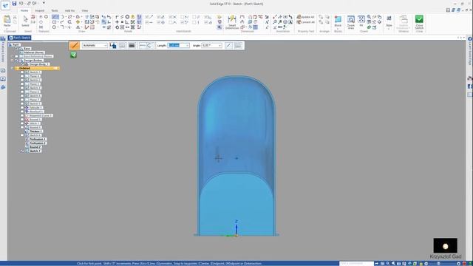Switch to the Tools ribbon tab
The height and width of the screenshot is (266, 473).
(x=55, y=10)
